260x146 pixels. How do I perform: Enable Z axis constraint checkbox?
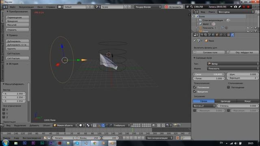click(x=4, y=117)
